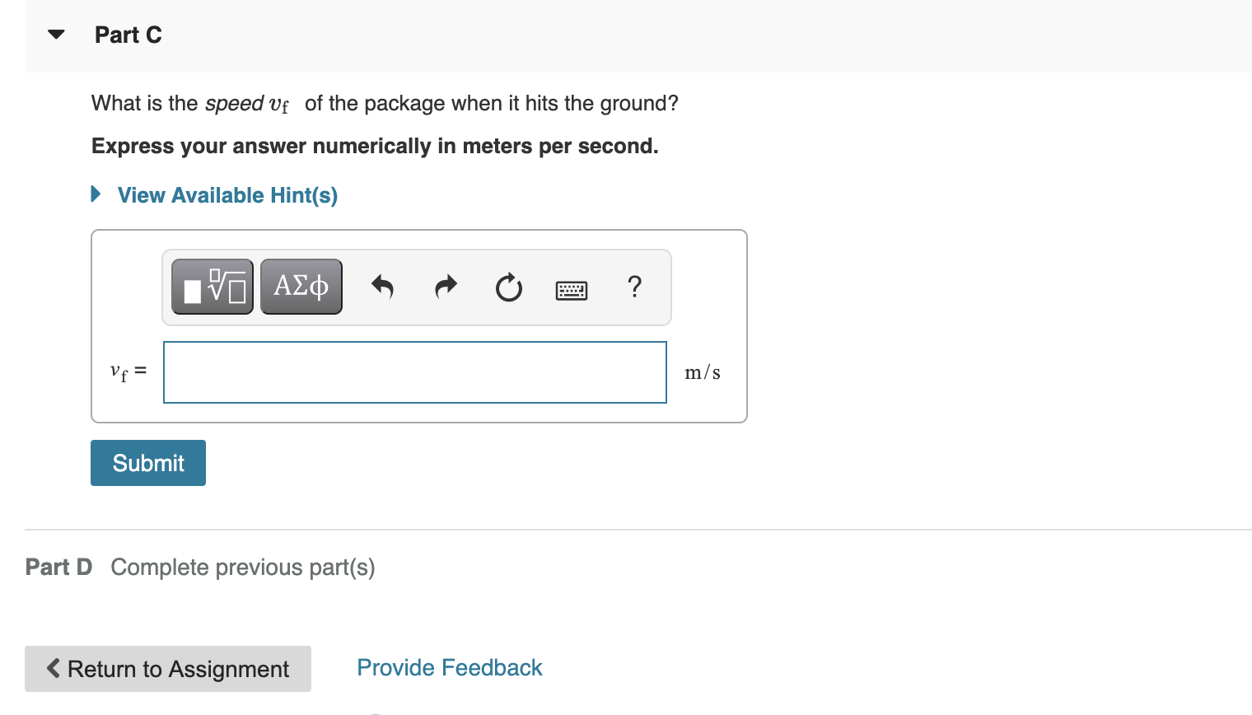View Available Hint(s) for Part C
The image size is (1252, 715).
227,195
